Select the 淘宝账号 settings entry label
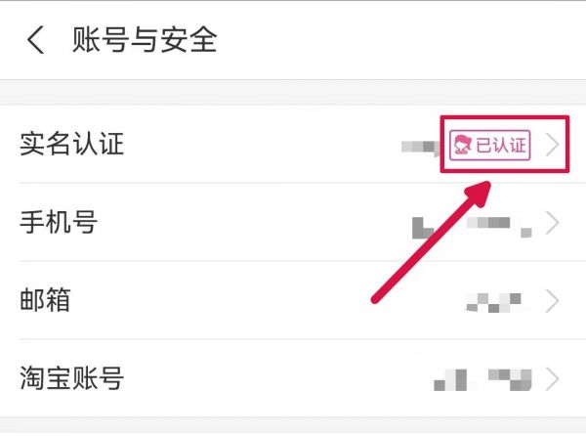Image resolution: width=586 pixels, height=436 pixels. (x=71, y=378)
